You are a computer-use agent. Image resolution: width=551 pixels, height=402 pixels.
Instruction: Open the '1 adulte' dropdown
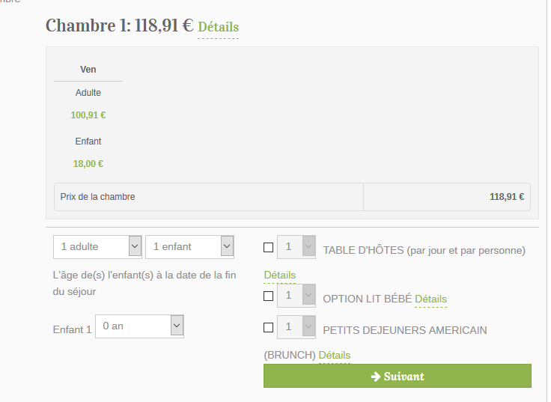tap(97, 246)
